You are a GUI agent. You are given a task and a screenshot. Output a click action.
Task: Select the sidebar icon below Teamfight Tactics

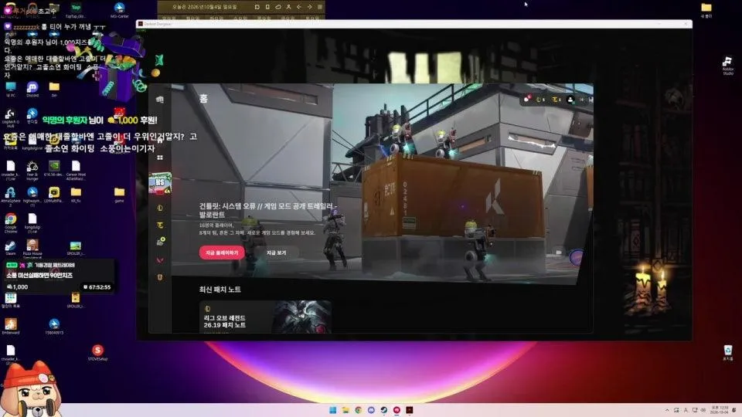coord(161,242)
